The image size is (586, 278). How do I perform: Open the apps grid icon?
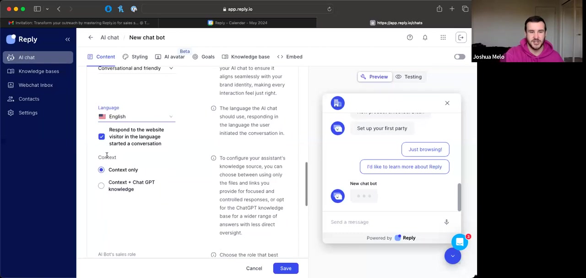point(443,37)
